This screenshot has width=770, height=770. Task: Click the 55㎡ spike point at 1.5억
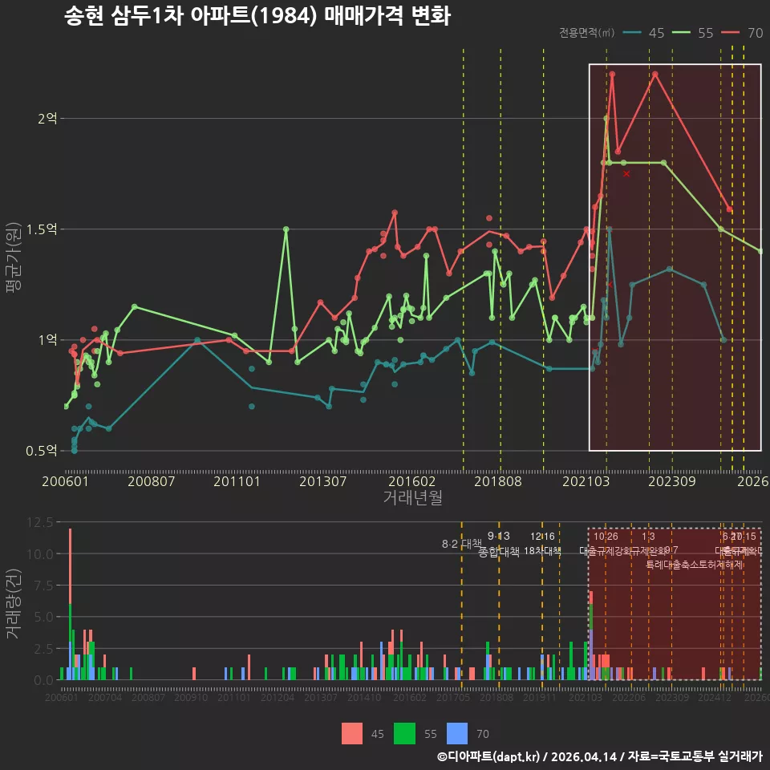point(286,229)
